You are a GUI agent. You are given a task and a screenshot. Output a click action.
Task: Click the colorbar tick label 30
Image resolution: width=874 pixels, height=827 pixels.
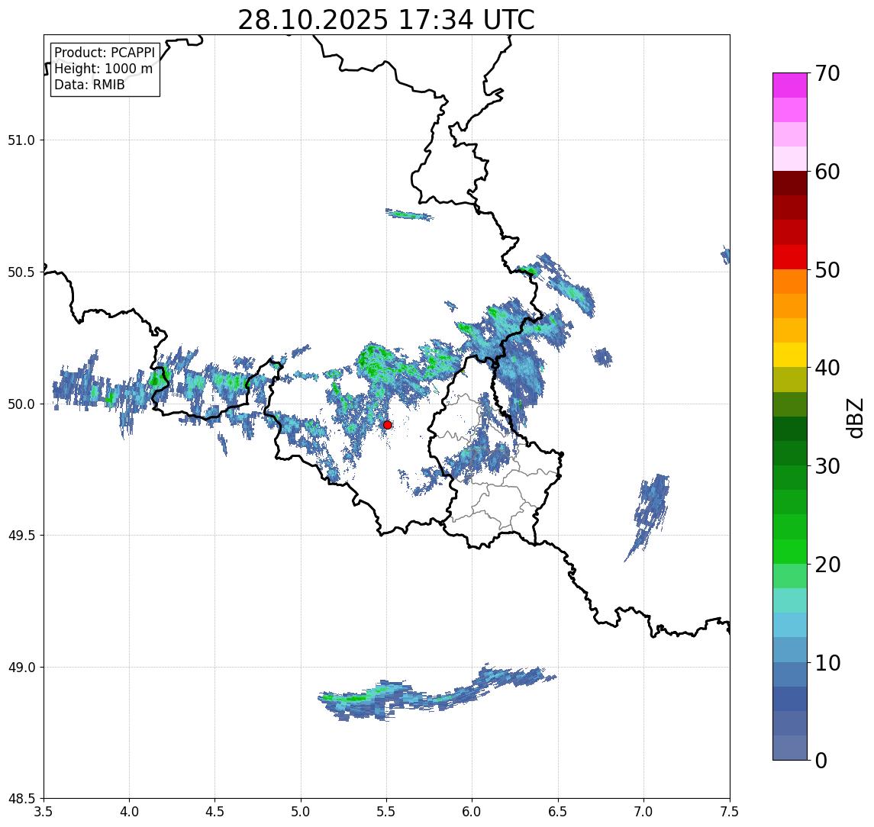coord(827,466)
